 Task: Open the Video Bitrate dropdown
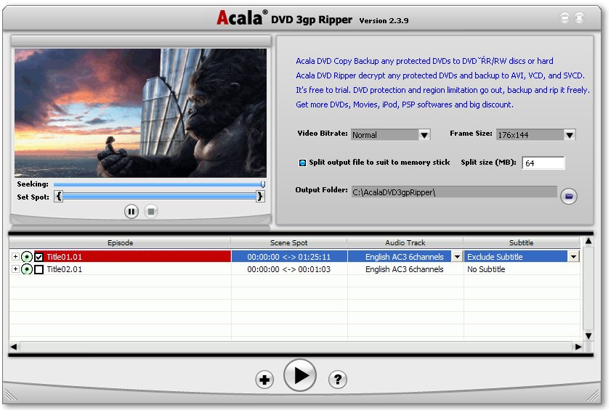(x=424, y=135)
